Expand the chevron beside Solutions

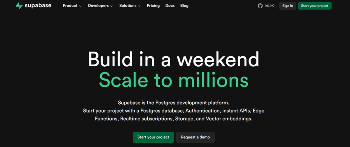tap(139, 6)
